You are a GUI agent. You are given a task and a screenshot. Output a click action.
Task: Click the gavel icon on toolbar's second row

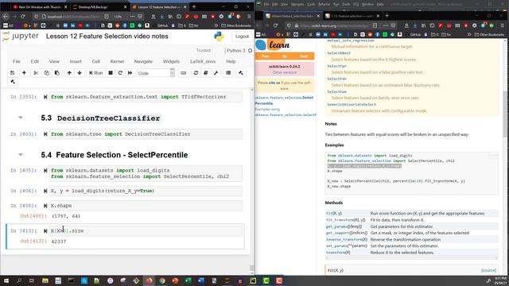(x=13, y=82)
